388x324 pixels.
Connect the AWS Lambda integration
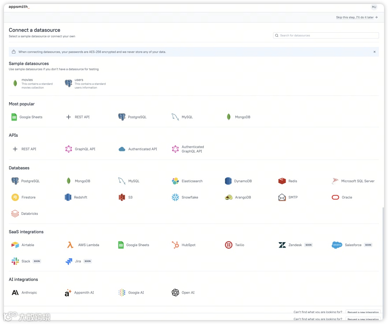83,245
